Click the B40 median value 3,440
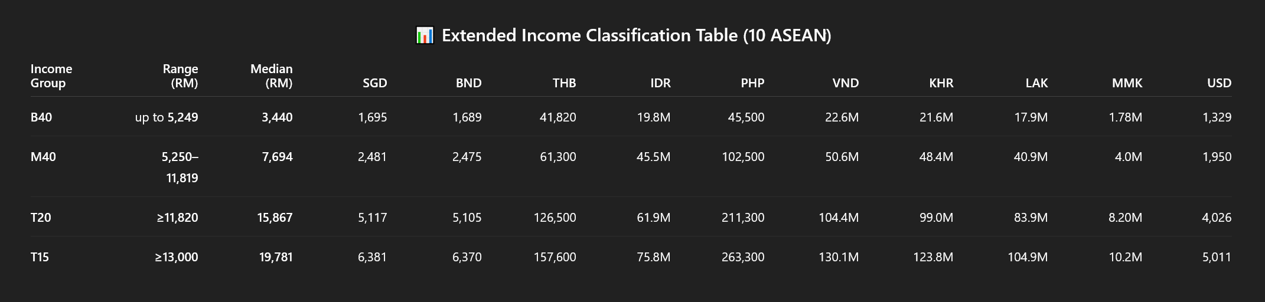The height and width of the screenshot is (302, 1265). 277,117
